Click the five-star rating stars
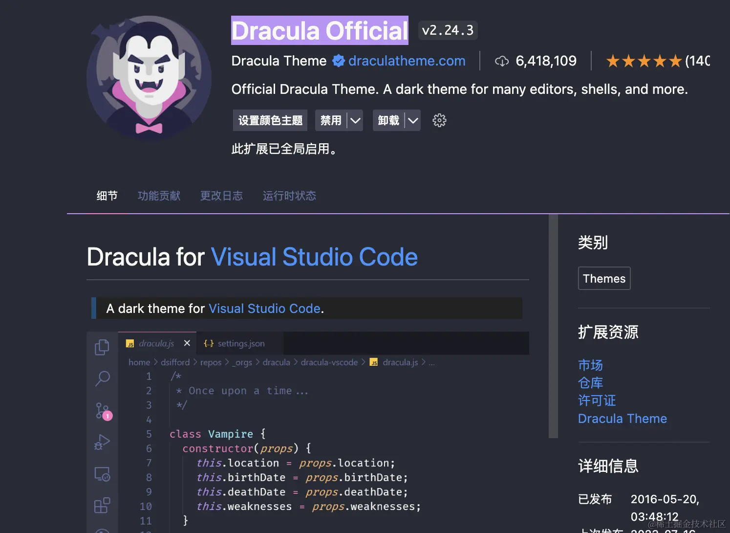 click(x=644, y=61)
